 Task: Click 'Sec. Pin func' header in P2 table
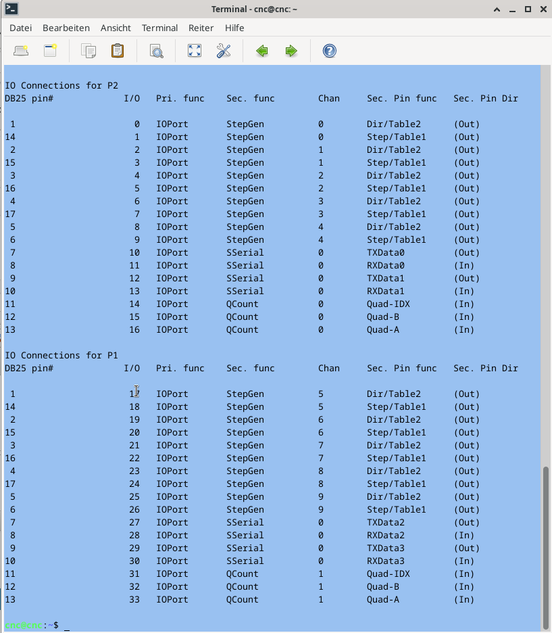[401, 99]
